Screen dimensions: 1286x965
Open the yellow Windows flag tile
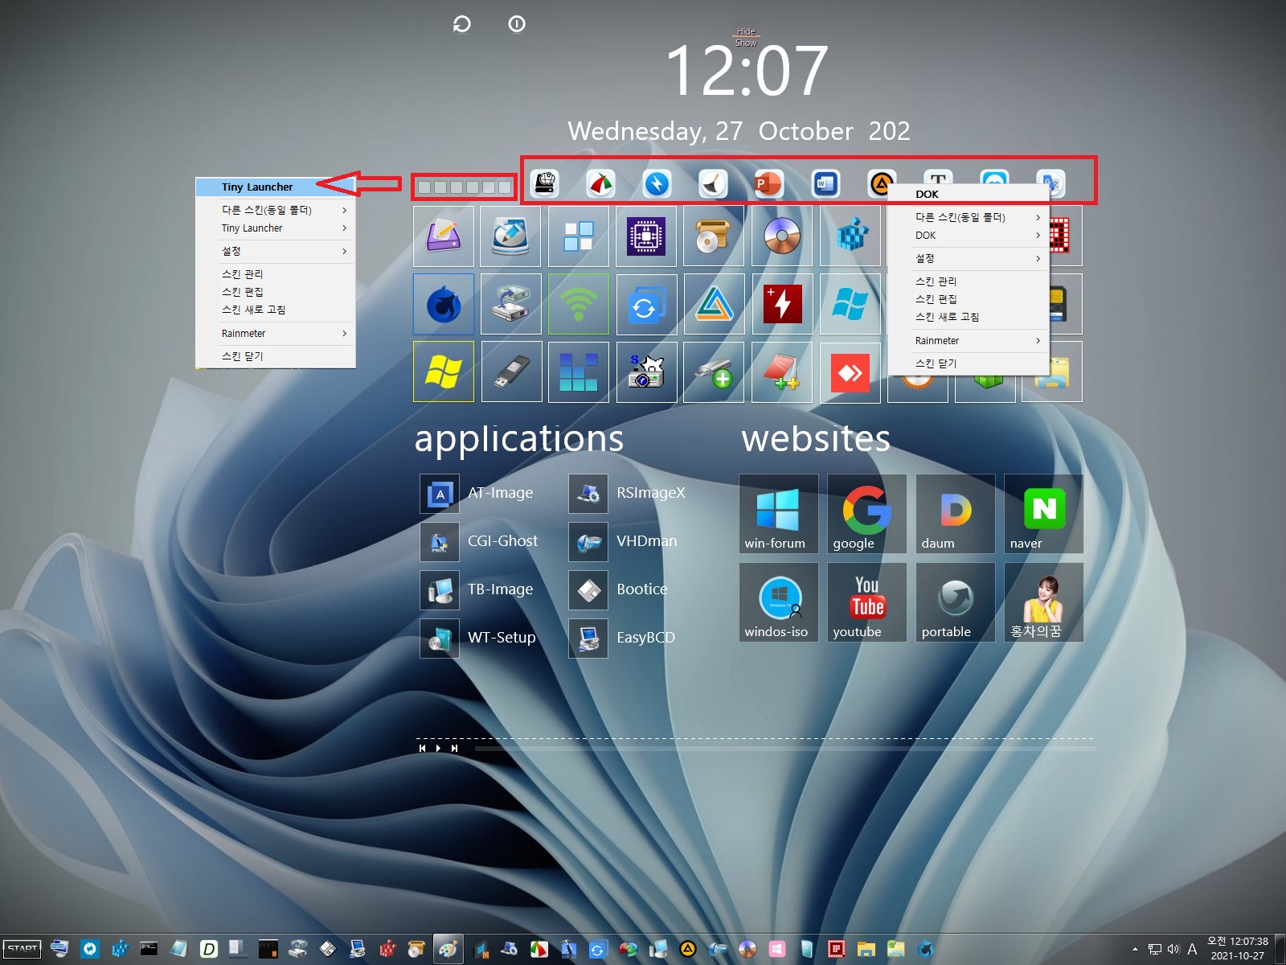444,372
